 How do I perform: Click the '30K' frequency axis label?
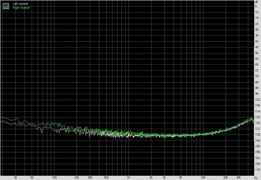tap(239, 178)
